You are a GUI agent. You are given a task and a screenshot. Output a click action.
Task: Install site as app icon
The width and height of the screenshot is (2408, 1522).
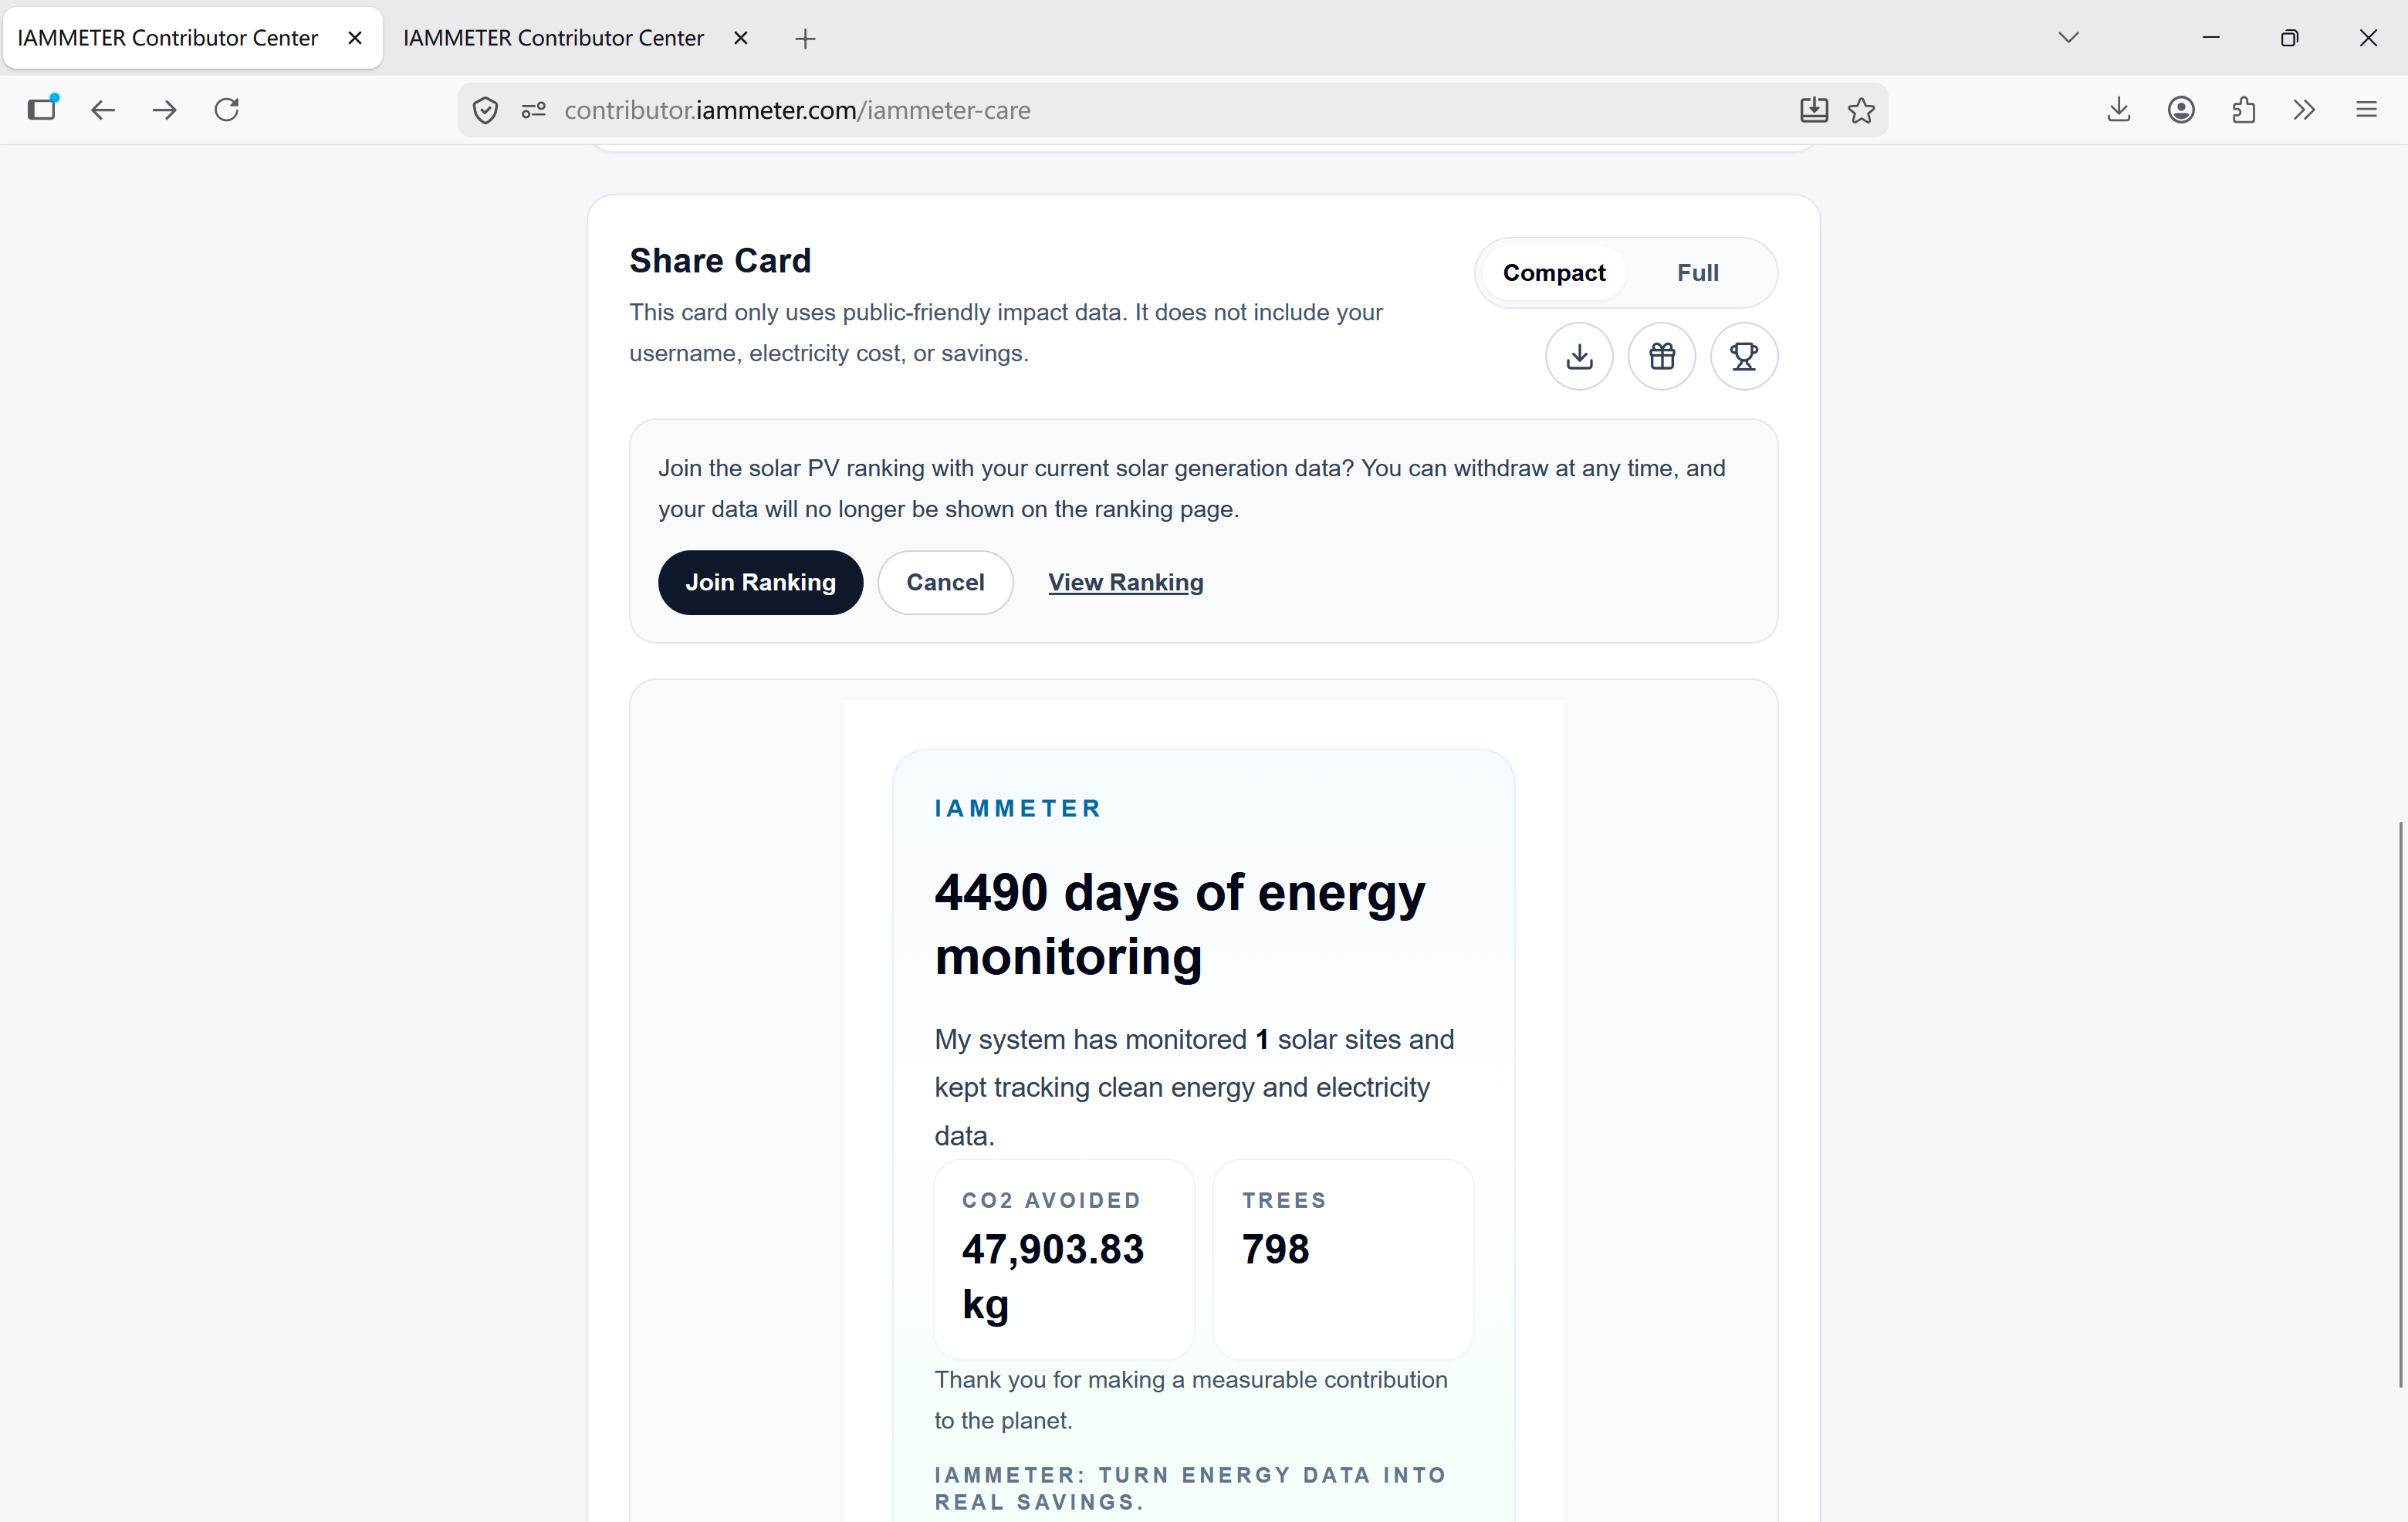pos(1813,110)
